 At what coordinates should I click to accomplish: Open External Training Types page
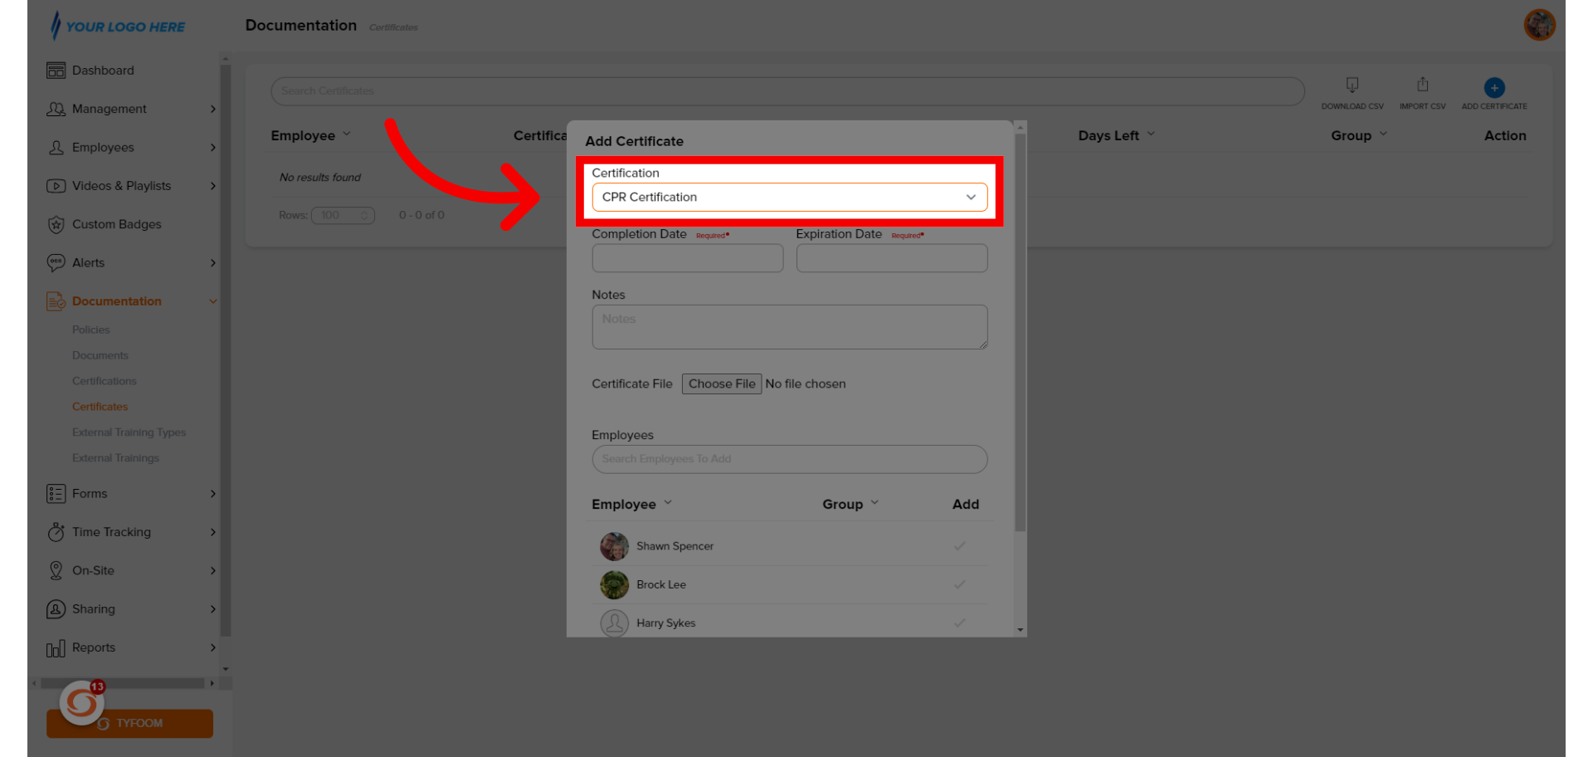pyautogui.click(x=129, y=432)
